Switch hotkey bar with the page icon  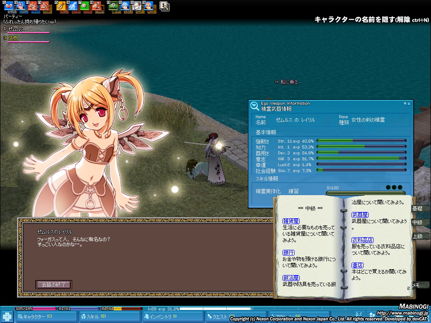pyautogui.click(x=165, y=6)
